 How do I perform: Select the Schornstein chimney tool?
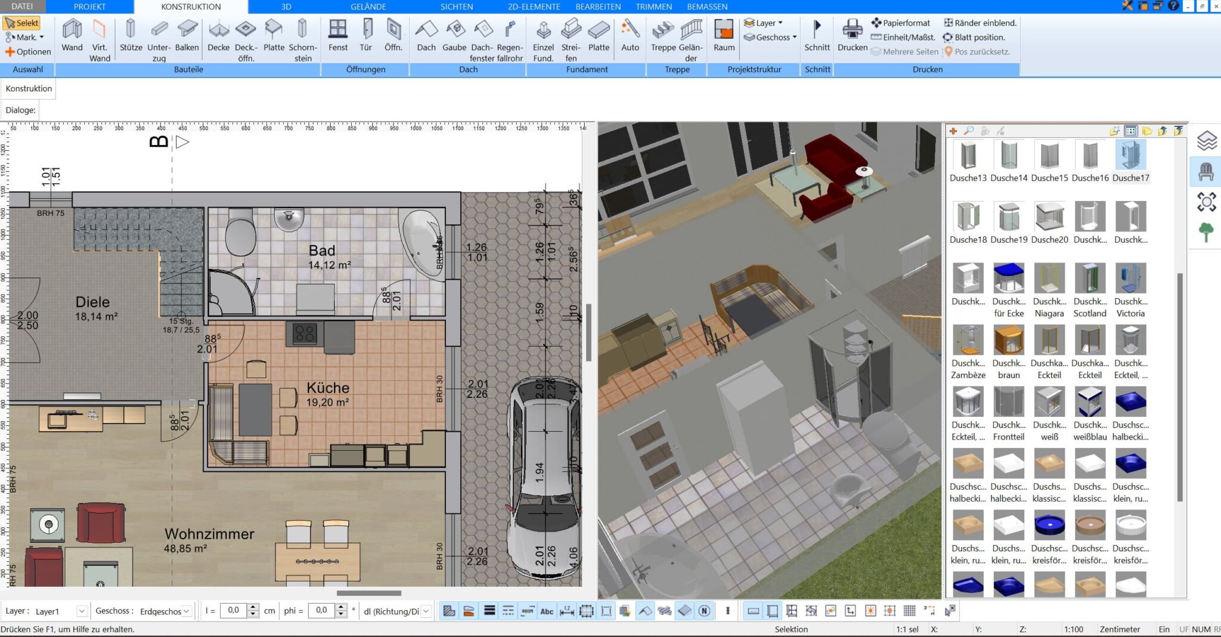pos(302,39)
